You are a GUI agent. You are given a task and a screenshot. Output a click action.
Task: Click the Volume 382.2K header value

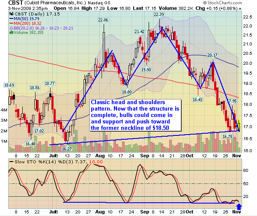point(176,8)
